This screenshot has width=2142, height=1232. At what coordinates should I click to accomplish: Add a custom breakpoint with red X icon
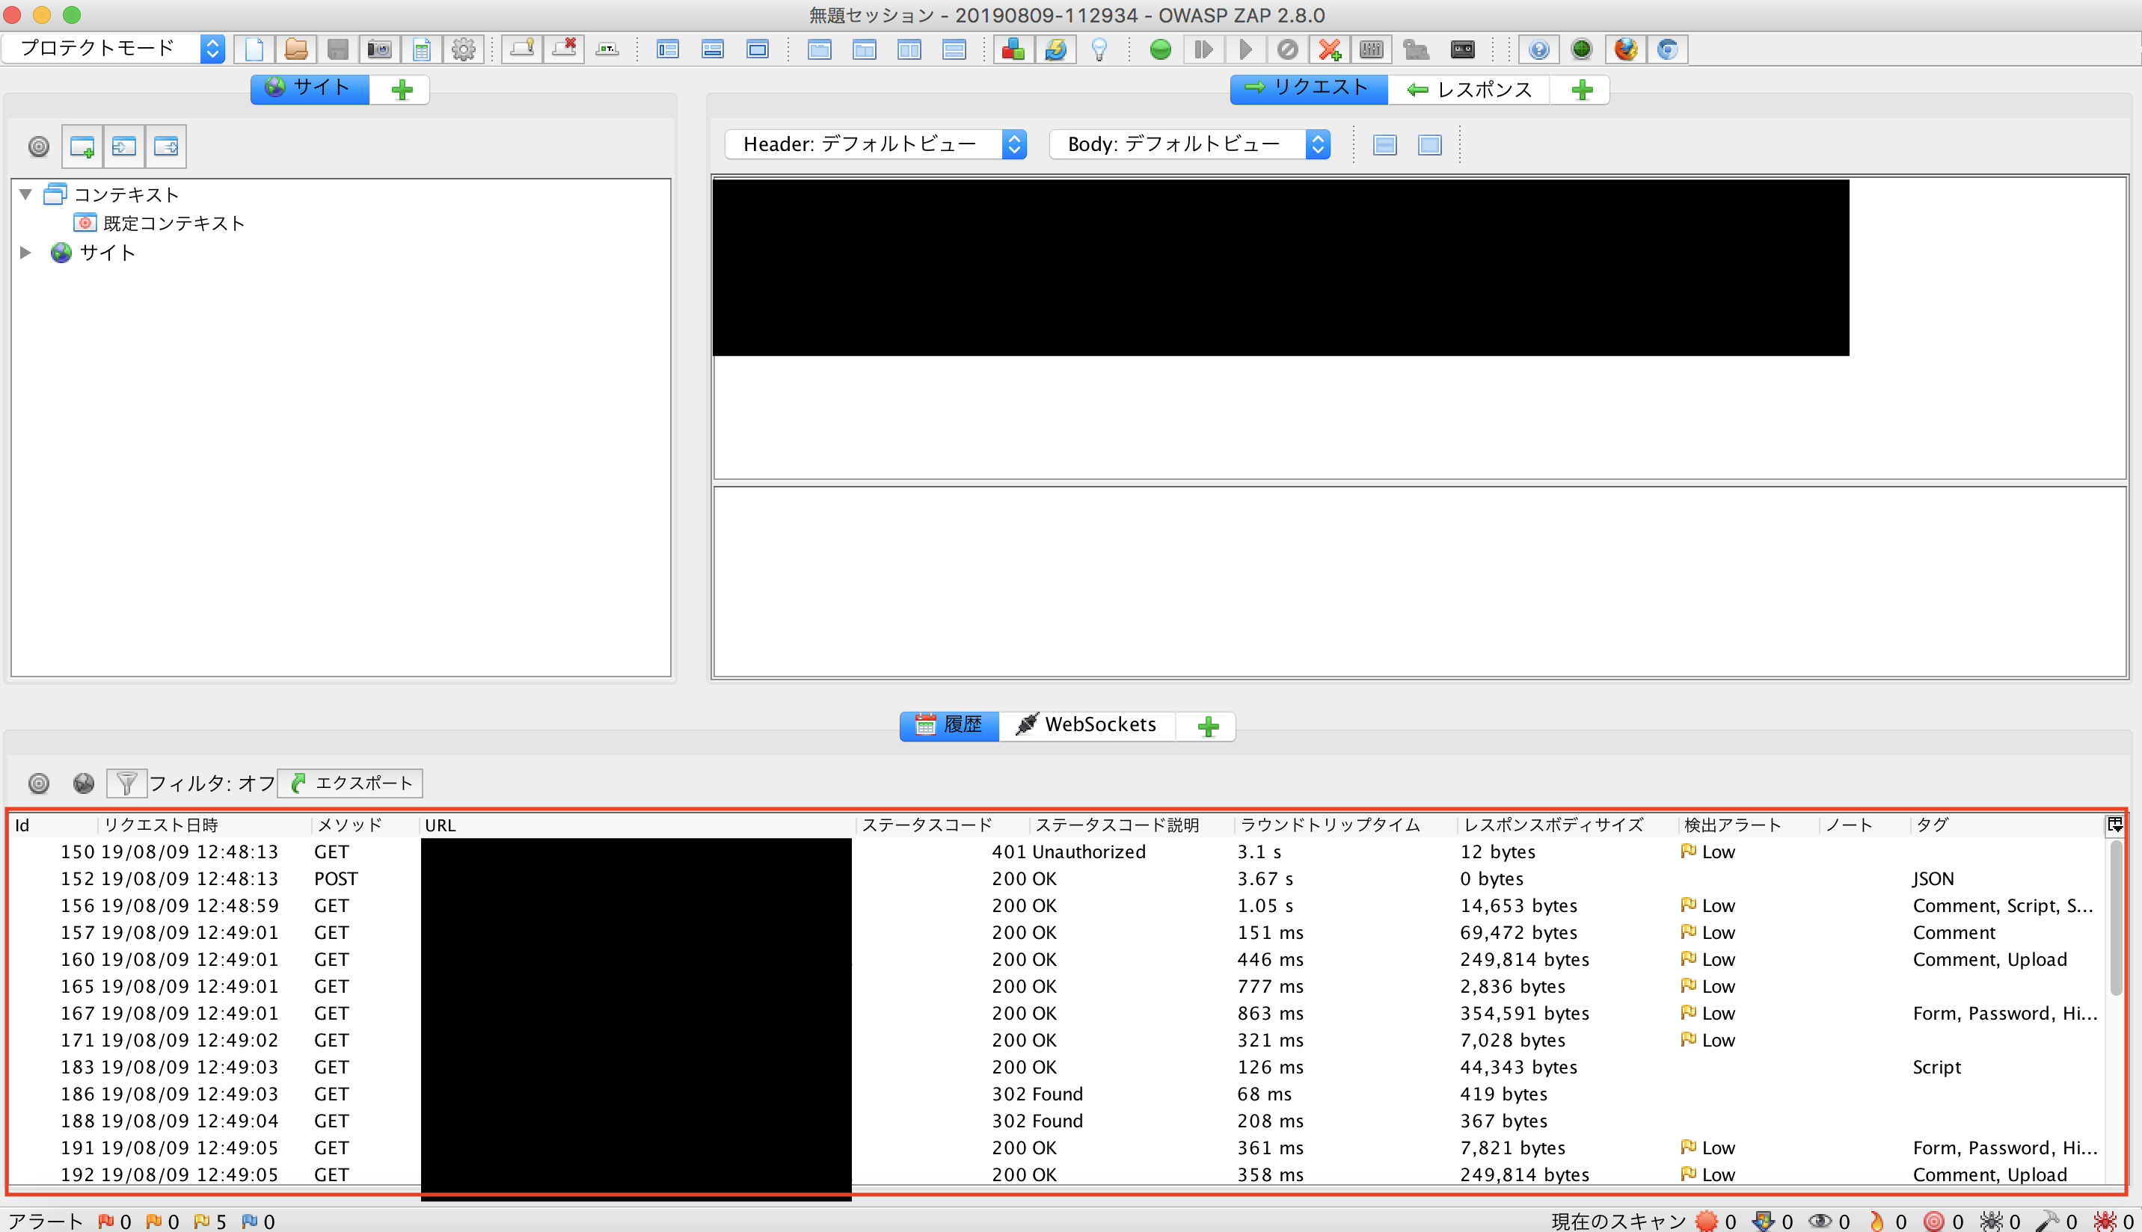click(x=1330, y=49)
